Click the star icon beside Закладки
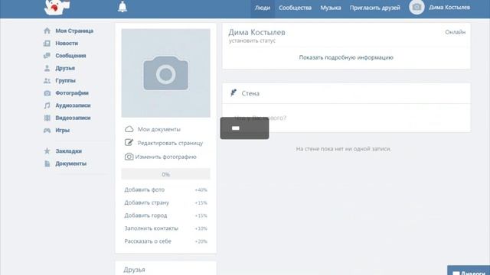This screenshot has height=275, width=490. point(47,151)
